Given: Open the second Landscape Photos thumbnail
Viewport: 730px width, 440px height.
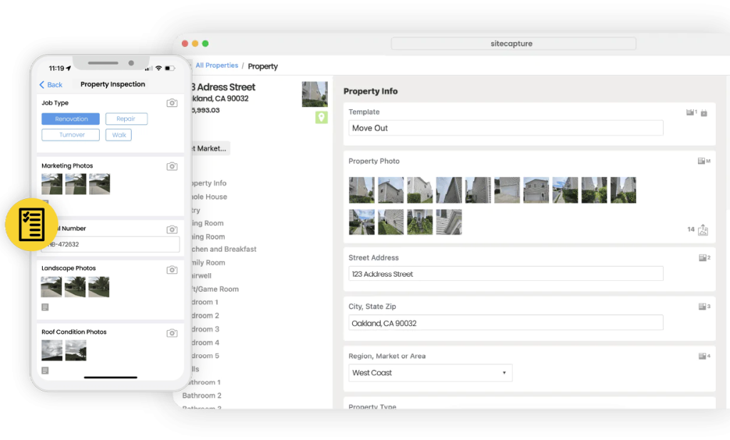Looking at the screenshot, I should pos(75,287).
